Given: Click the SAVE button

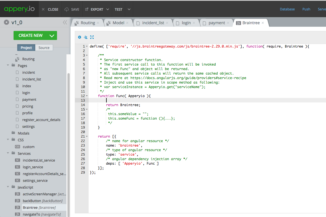Looking at the screenshot, I should 72,9.
